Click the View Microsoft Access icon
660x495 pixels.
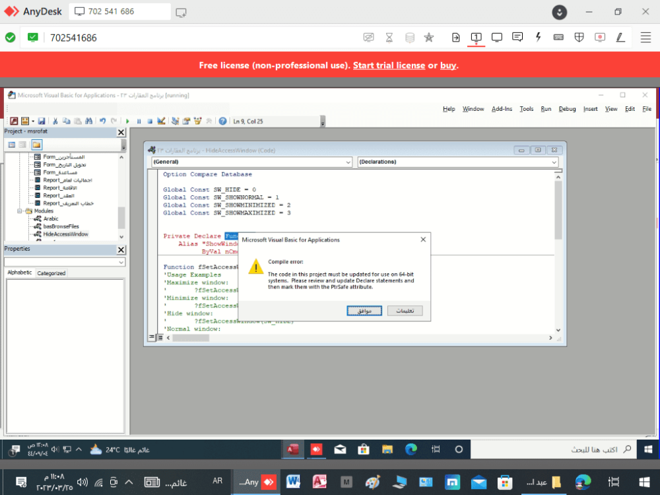point(14,121)
